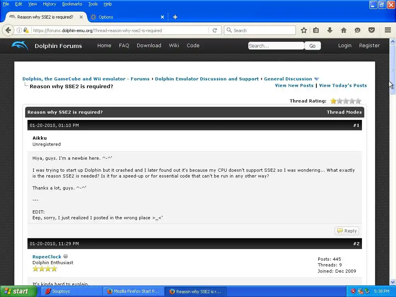Close the 'Reason why SSE2 is required?' tab
Viewport: 396px width, 297px height.
tap(81, 17)
